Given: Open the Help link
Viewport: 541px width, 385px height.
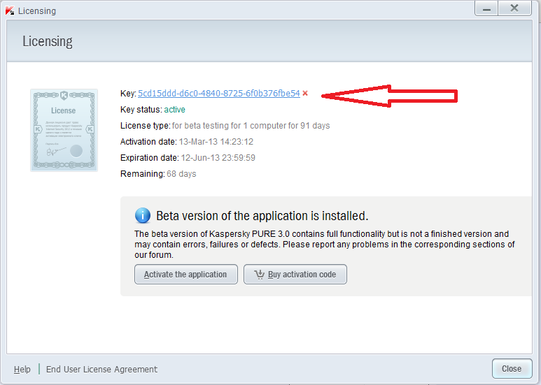Looking at the screenshot, I should (x=22, y=369).
